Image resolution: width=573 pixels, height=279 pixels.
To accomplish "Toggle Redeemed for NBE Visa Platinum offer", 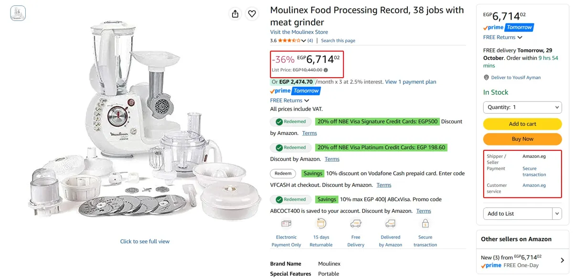I will point(291,148).
